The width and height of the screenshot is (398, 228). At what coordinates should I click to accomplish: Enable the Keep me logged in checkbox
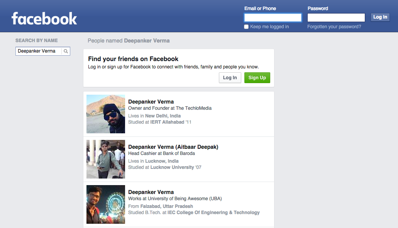click(x=246, y=27)
